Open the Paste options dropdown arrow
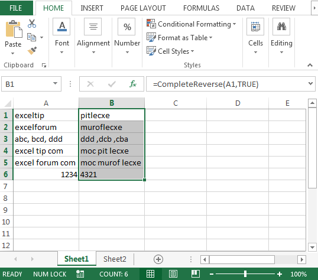Viewport: 318px width, 280px height. [13, 54]
